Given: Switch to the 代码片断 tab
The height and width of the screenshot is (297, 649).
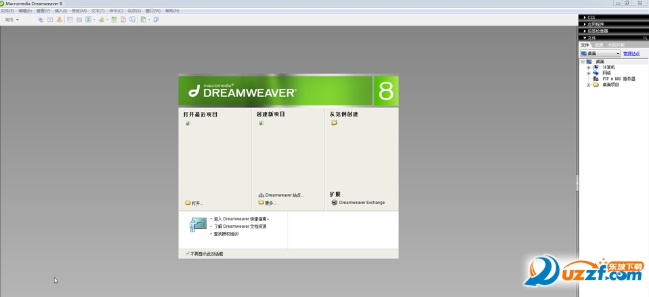Looking at the screenshot, I should [616, 45].
